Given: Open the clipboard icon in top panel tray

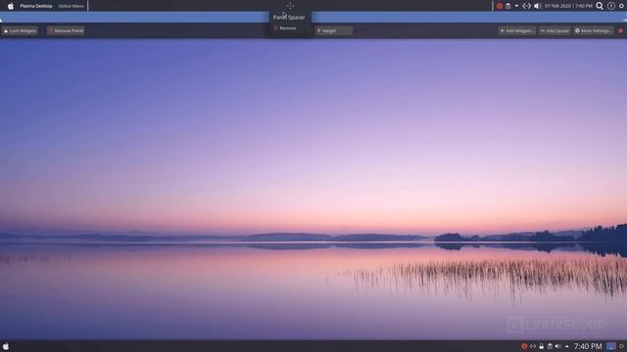Looking at the screenshot, I should pyautogui.click(x=507, y=6).
